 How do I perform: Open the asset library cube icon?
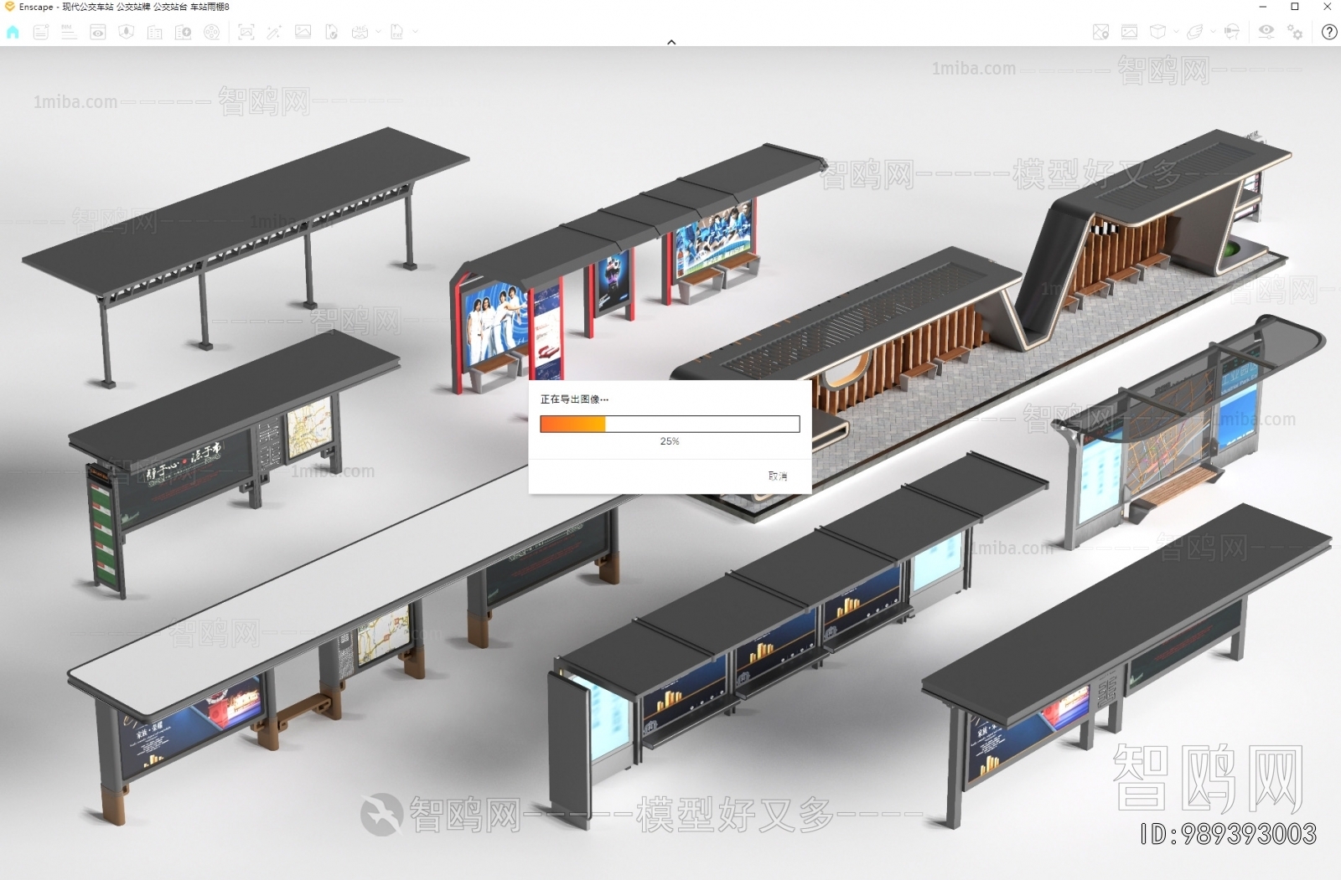click(x=1157, y=32)
